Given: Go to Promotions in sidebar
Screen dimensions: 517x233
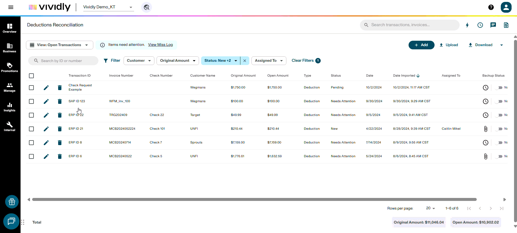Looking at the screenshot, I should (x=10, y=67).
